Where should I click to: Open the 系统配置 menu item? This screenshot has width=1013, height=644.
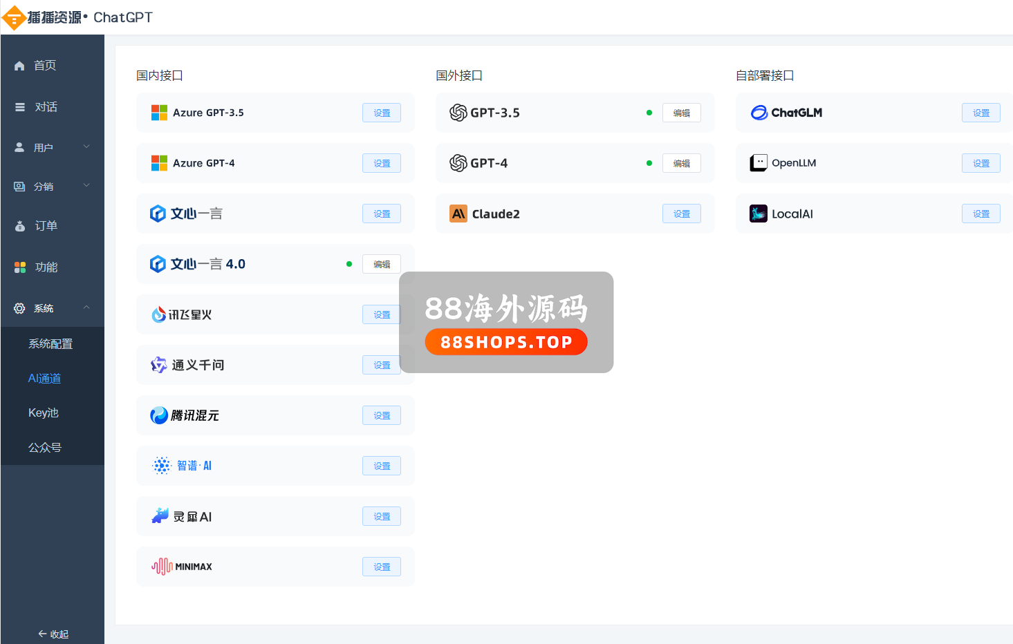pyautogui.click(x=50, y=343)
